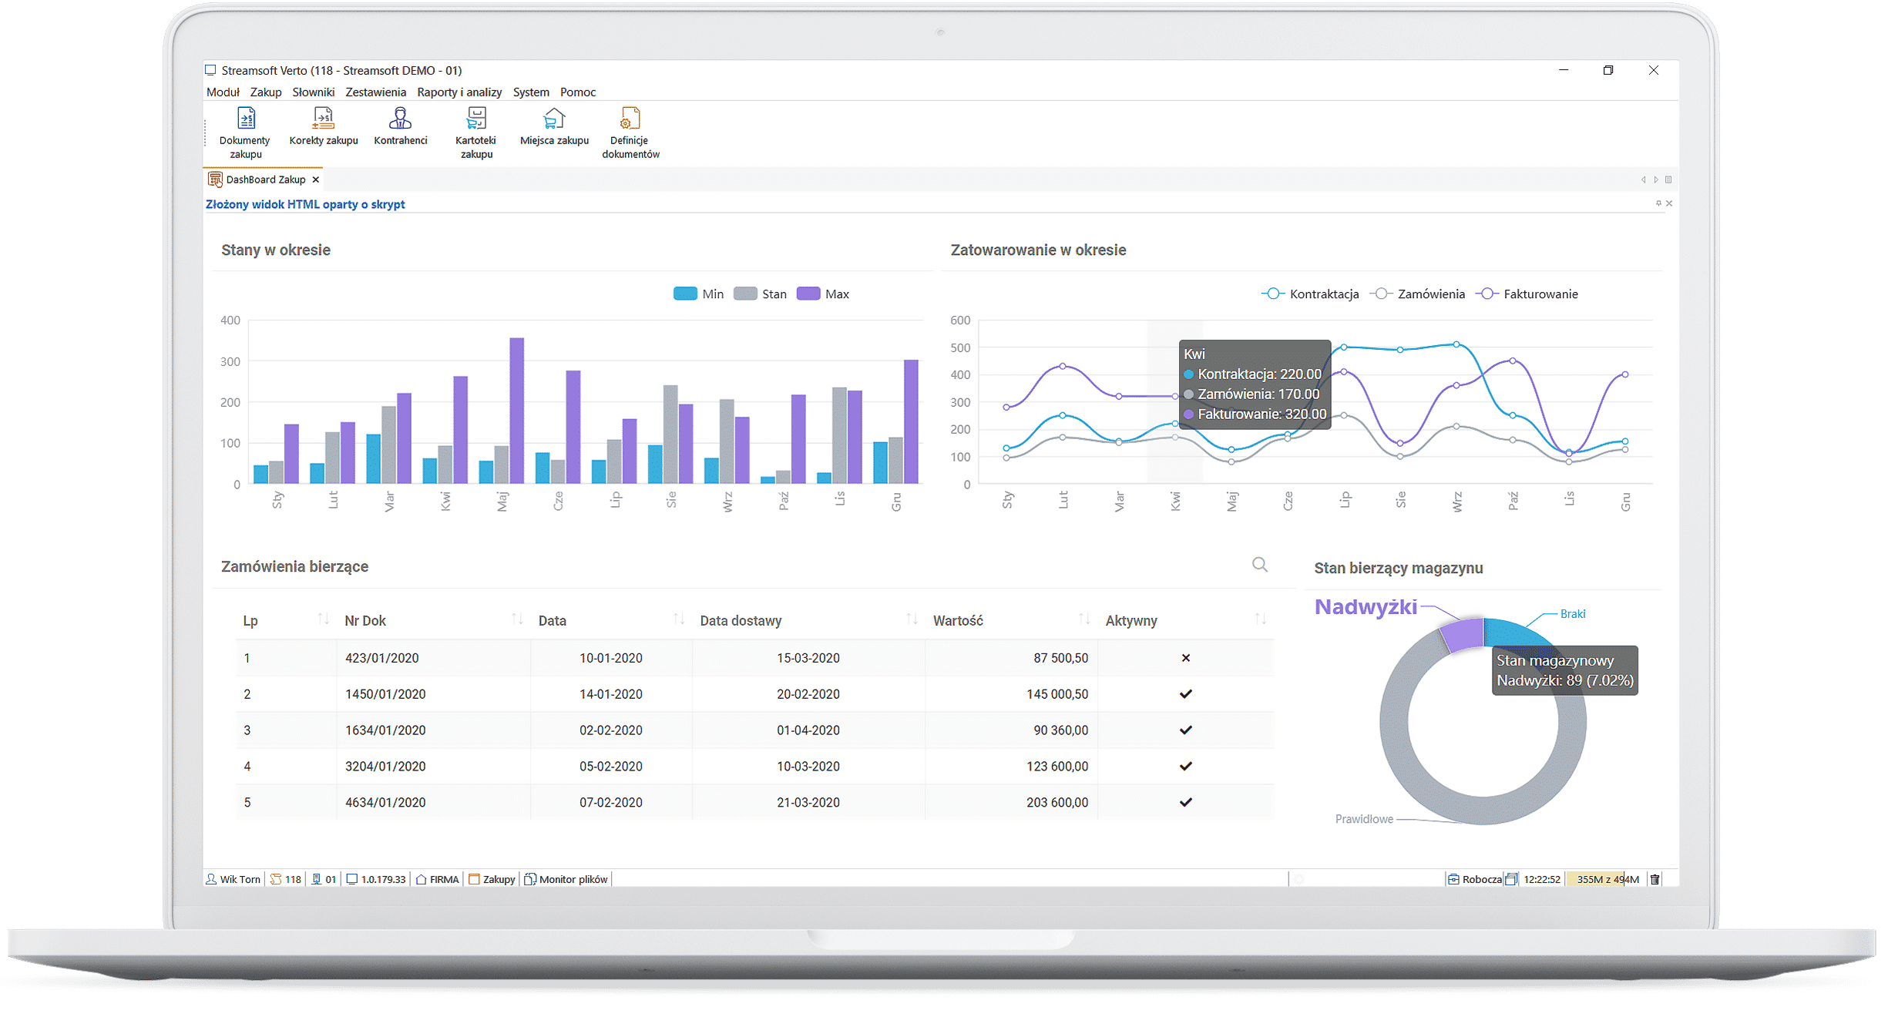Click the pin icon of the HTML view panel
The image size is (1888, 1027).
[x=1658, y=203]
